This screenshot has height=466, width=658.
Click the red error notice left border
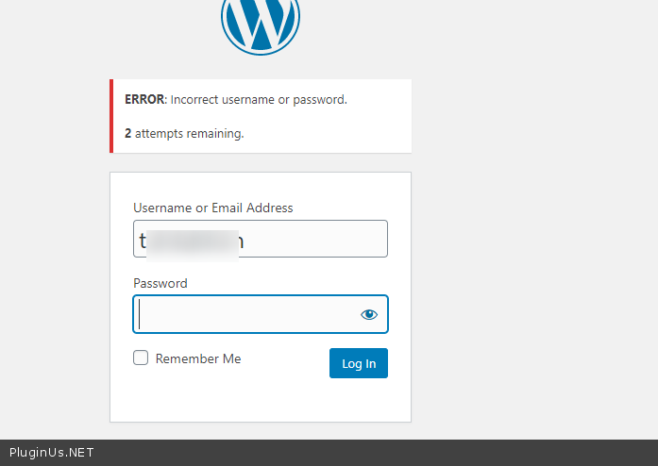coord(111,116)
